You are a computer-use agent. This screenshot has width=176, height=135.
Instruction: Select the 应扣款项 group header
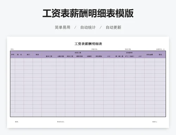pyautogui.click(x=129, y=53)
